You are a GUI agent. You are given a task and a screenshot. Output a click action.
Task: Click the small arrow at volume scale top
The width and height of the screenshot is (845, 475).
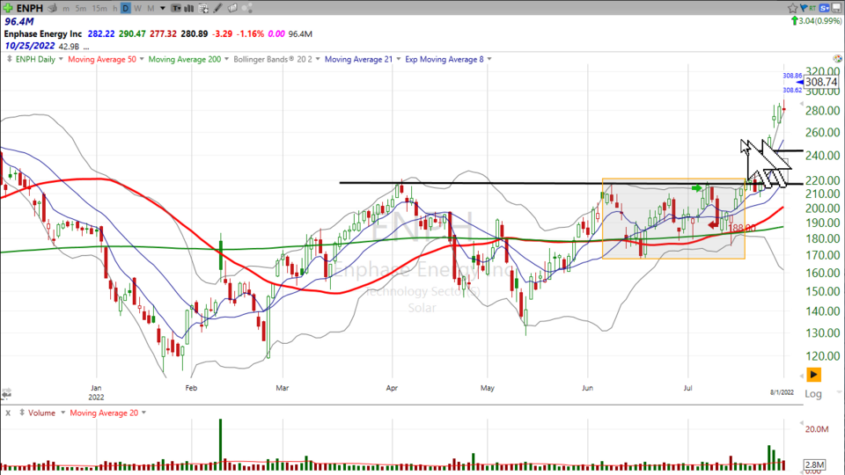pos(801,423)
